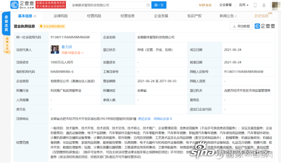Image resolution: width=281 pixels, height=163 pixels.
Task: Open the mobile phone app icon
Action: pyautogui.click(x=255, y=5)
